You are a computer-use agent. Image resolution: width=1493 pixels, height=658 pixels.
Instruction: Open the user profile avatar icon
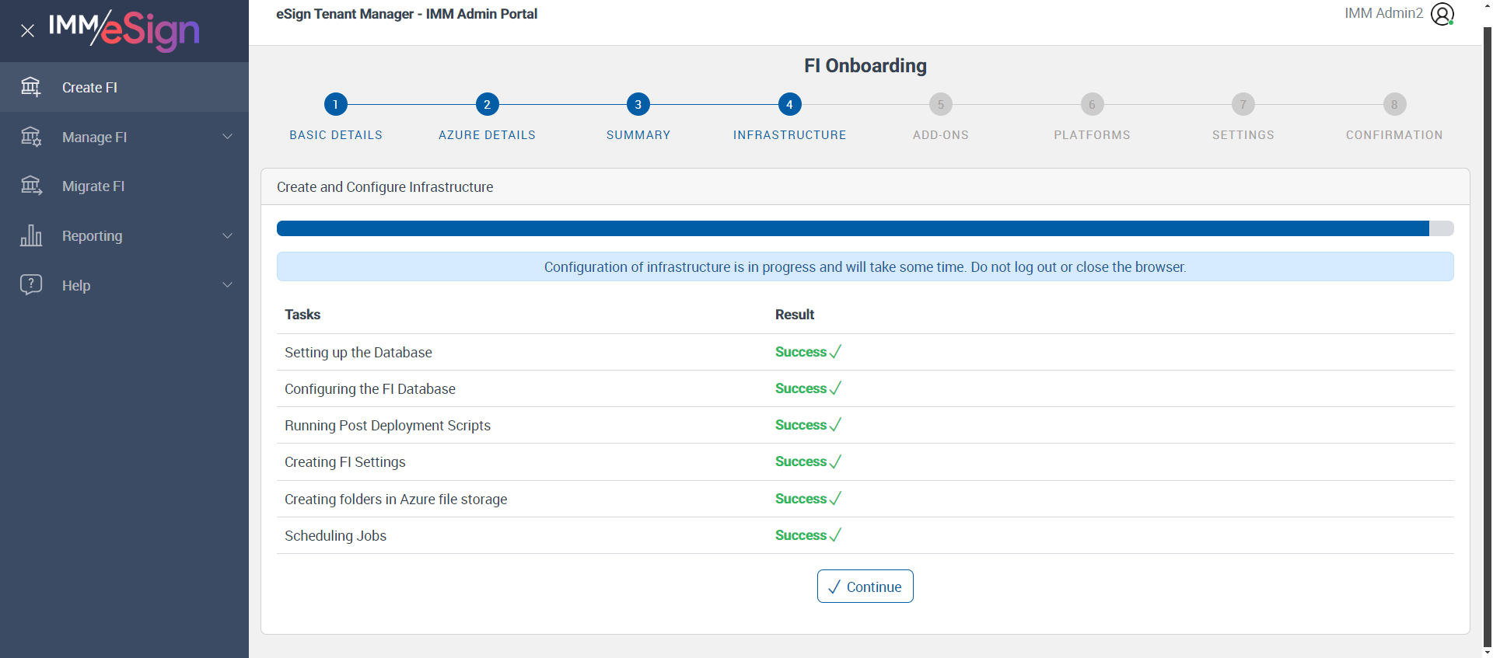pyautogui.click(x=1442, y=14)
